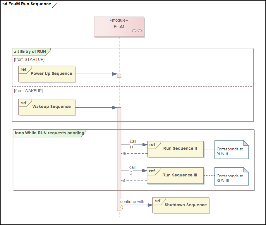The image size is (266, 225).
Task: Select the Power Up Sequence ref box
Action: [x=47, y=74]
